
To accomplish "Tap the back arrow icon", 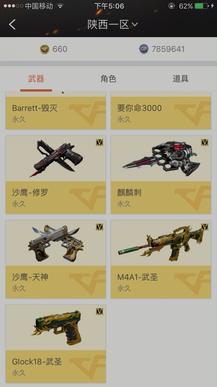I will tap(12, 24).
